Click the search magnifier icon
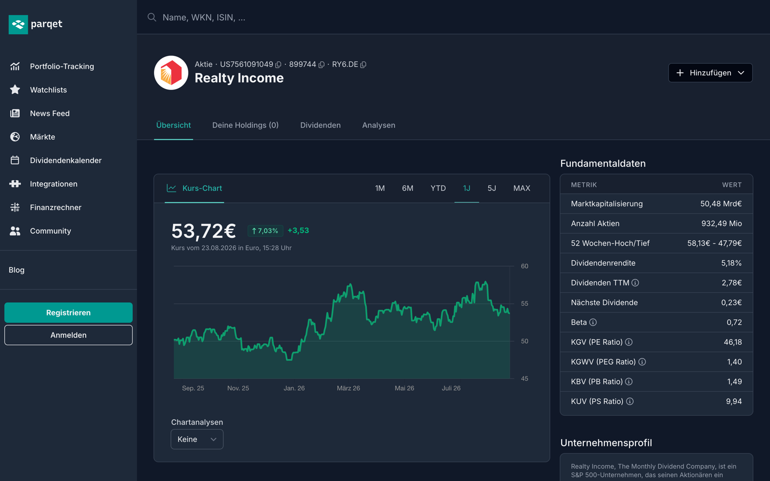The width and height of the screenshot is (770, 481). click(152, 17)
